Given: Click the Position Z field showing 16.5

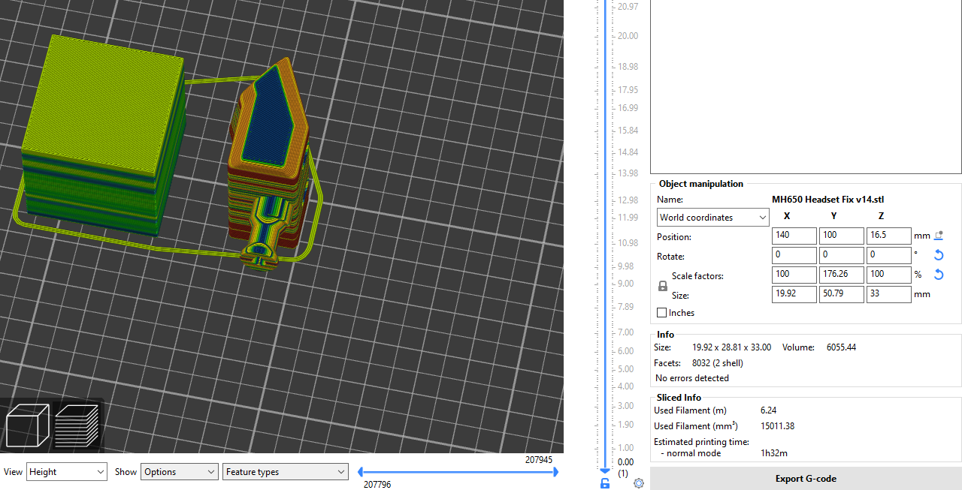Looking at the screenshot, I should point(889,236).
